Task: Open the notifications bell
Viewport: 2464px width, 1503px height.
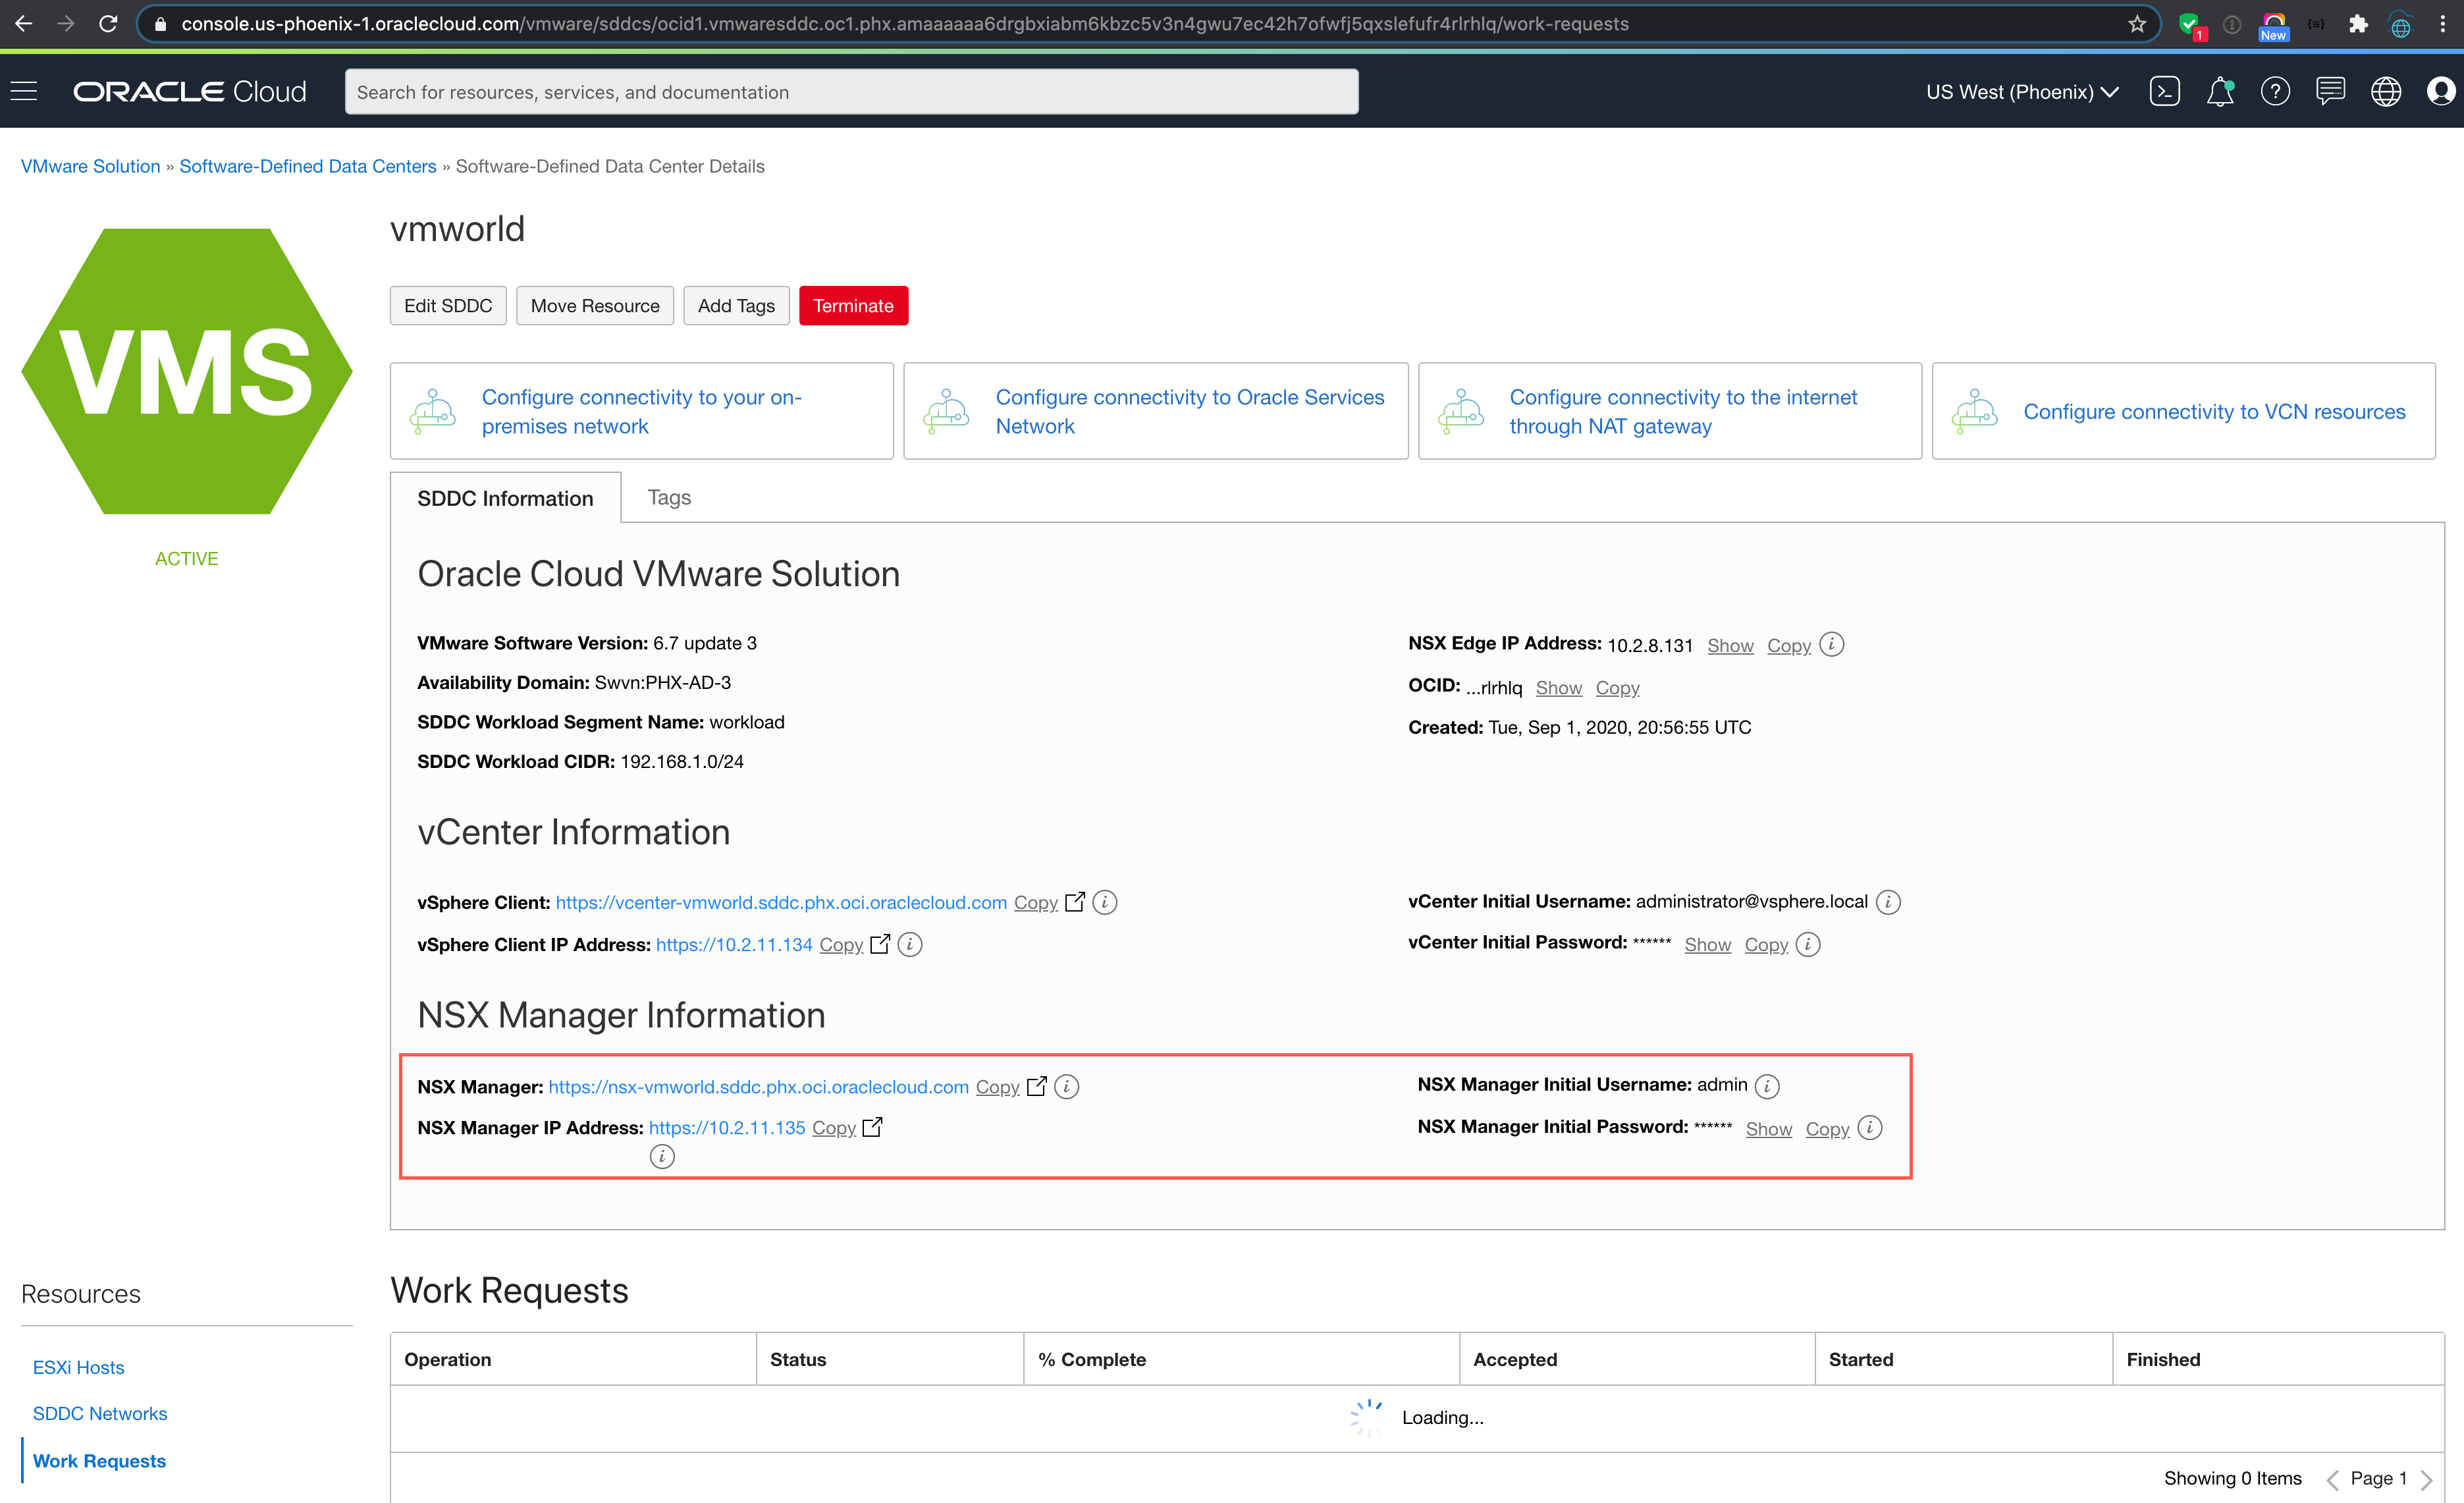Action: pyautogui.click(x=2221, y=91)
